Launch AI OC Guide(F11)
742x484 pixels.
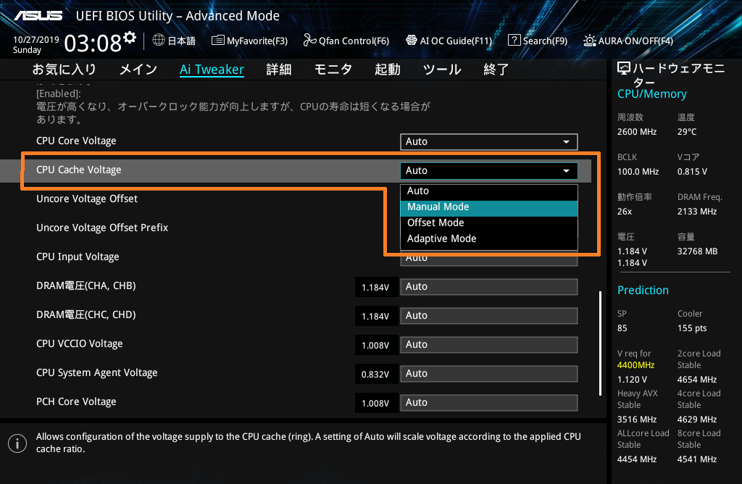coord(449,41)
